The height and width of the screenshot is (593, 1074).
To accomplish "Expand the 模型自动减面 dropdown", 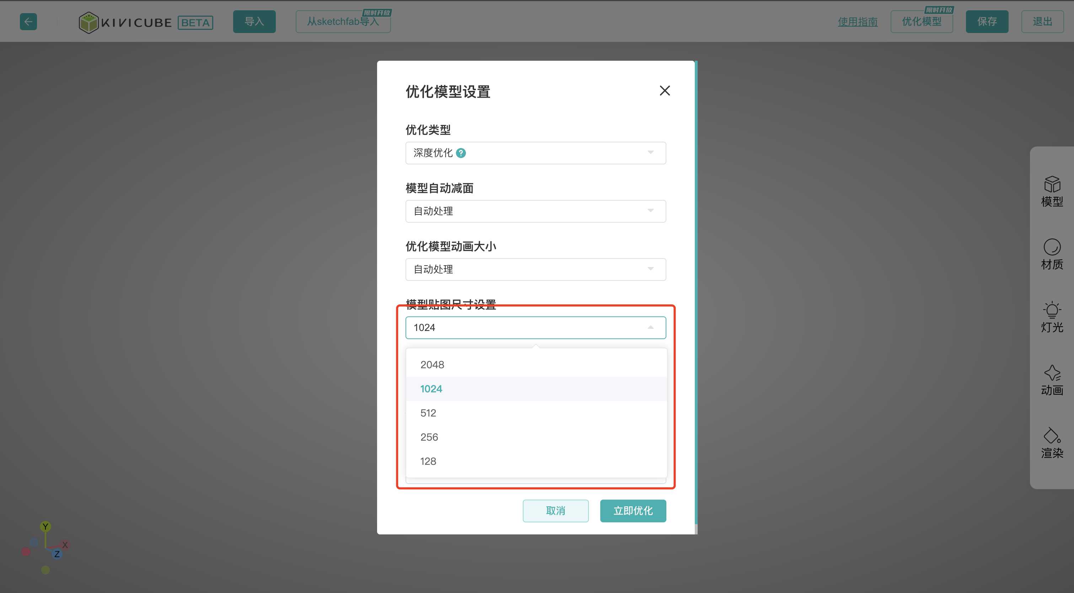I will pos(535,211).
